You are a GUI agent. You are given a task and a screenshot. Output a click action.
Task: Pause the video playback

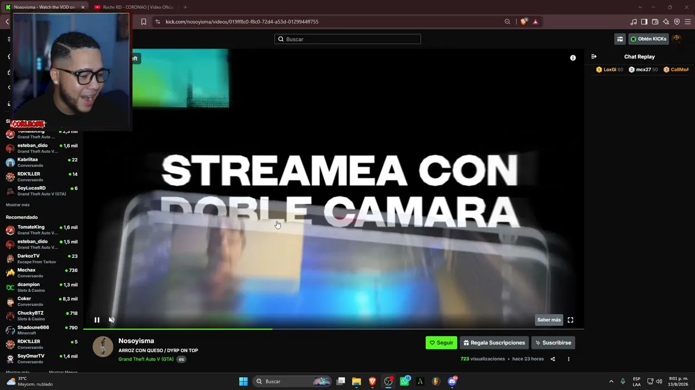click(x=97, y=320)
